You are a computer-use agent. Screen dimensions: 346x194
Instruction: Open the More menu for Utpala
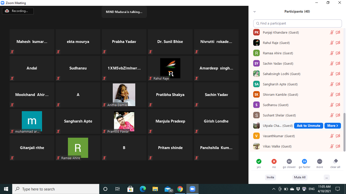332,126
